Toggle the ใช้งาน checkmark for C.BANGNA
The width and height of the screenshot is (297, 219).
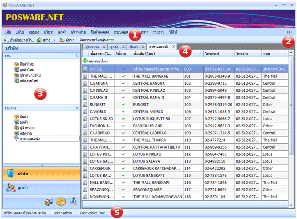click(x=123, y=84)
